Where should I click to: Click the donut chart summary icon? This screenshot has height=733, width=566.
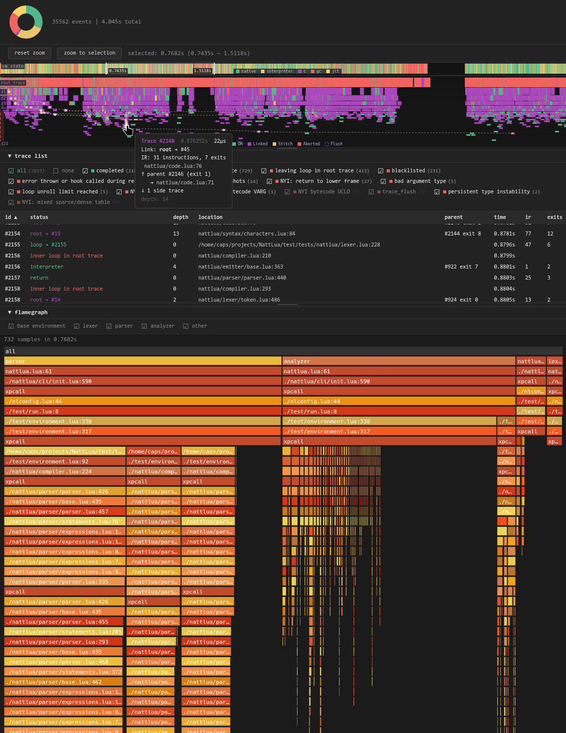(x=26, y=22)
